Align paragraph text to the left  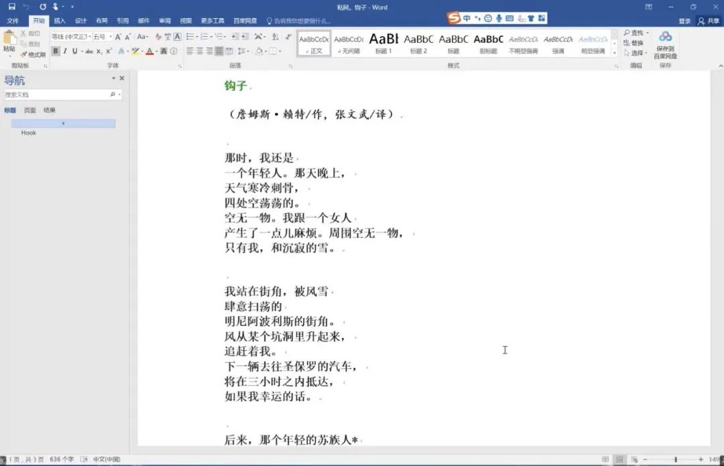point(190,51)
